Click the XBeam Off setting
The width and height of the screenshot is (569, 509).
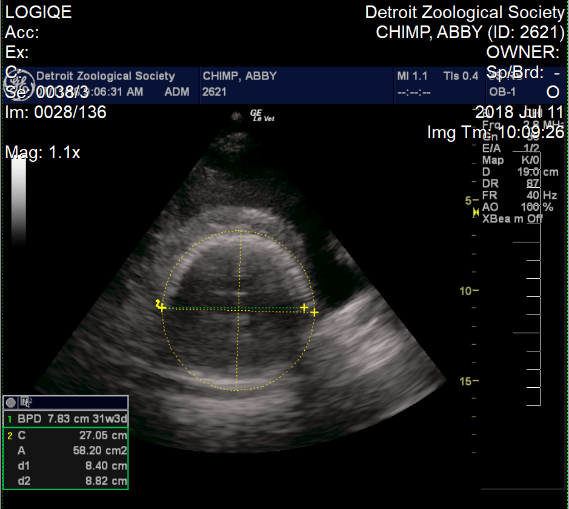pyautogui.click(x=512, y=219)
